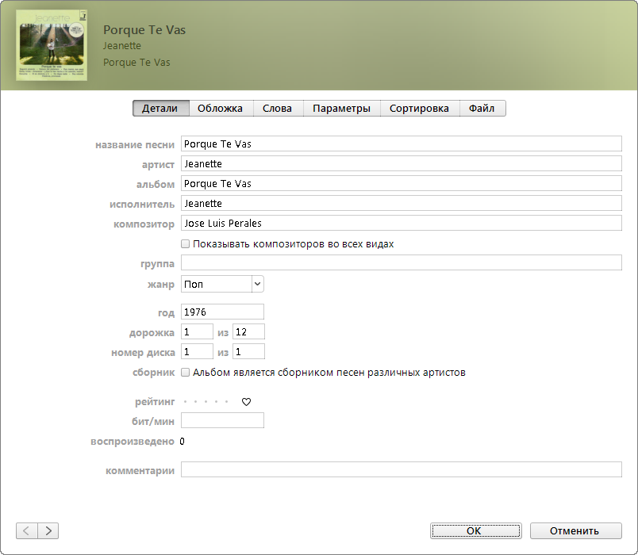Focus the composer field Jose Luis Perales
The image size is (638, 555).
pos(401,223)
